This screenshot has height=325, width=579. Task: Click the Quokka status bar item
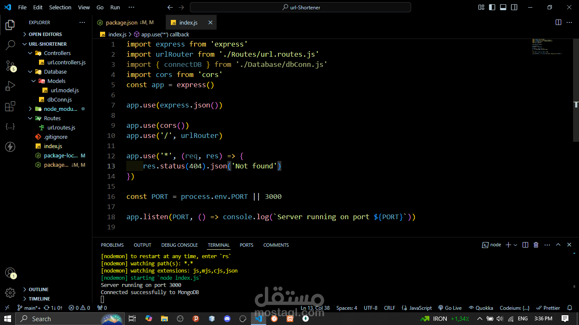click(481, 308)
